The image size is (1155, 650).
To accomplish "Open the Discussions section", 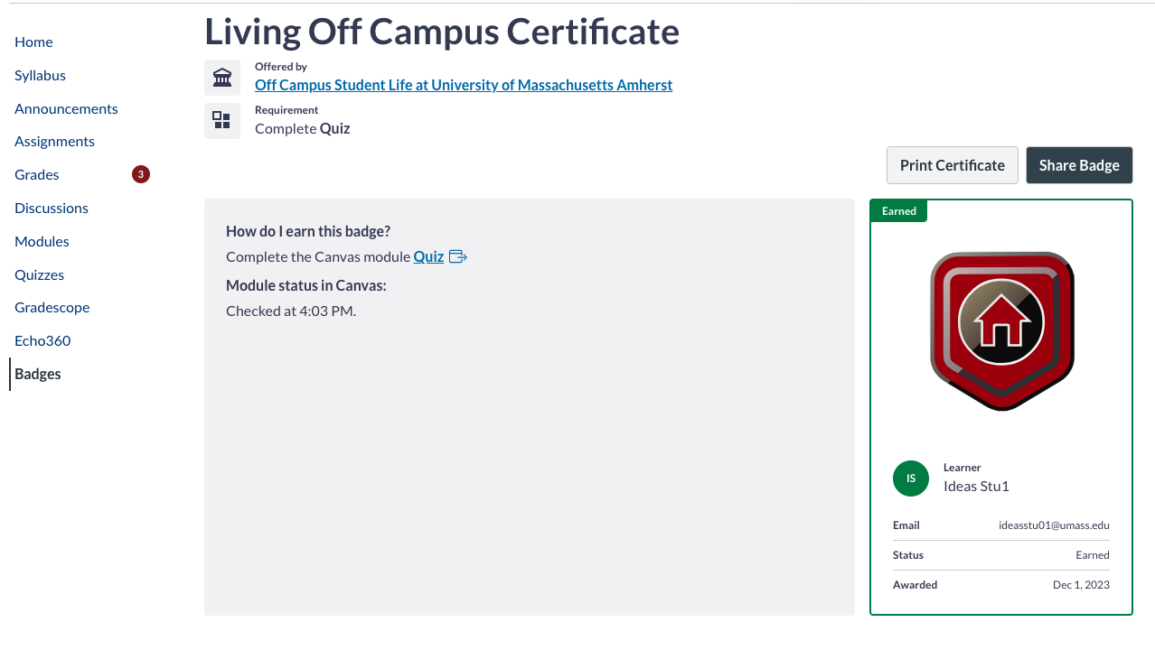I will [x=52, y=209].
